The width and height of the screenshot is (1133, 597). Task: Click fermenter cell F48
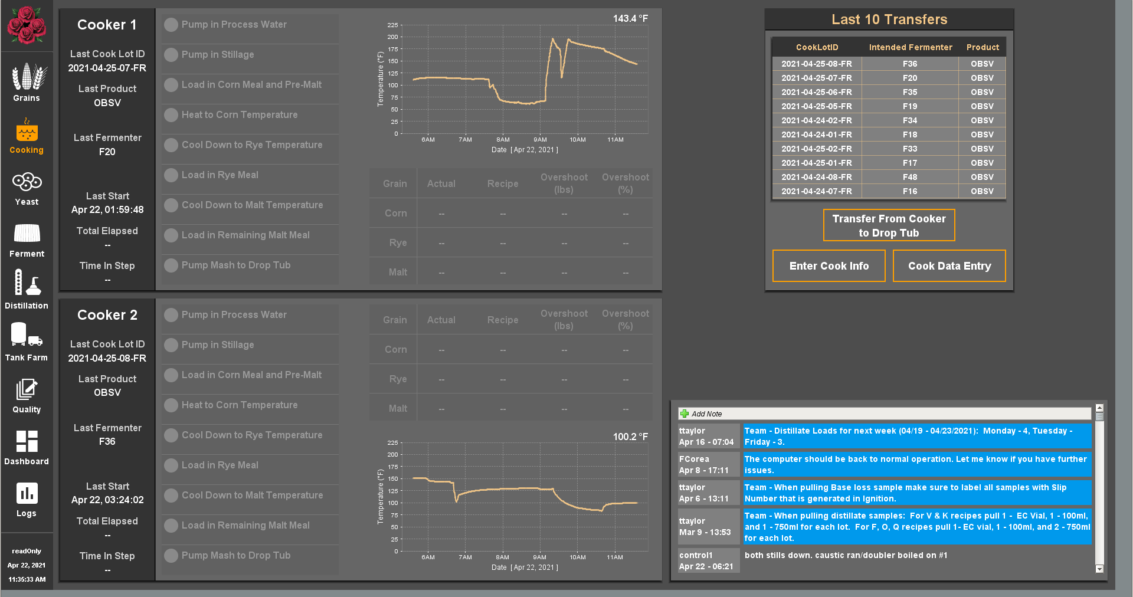[910, 177]
